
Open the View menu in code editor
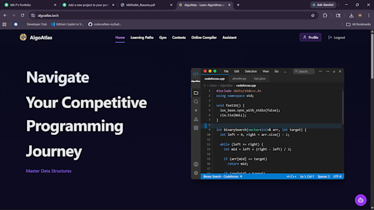[266, 71]
